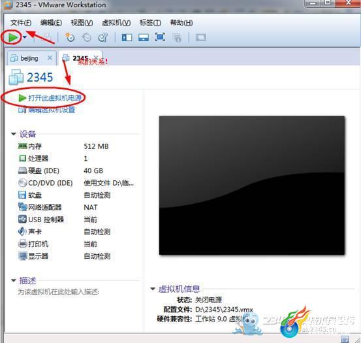Revert to snapshot toolbar icon
Viewport: 361px width, 343px height.
tap(87, 37)
